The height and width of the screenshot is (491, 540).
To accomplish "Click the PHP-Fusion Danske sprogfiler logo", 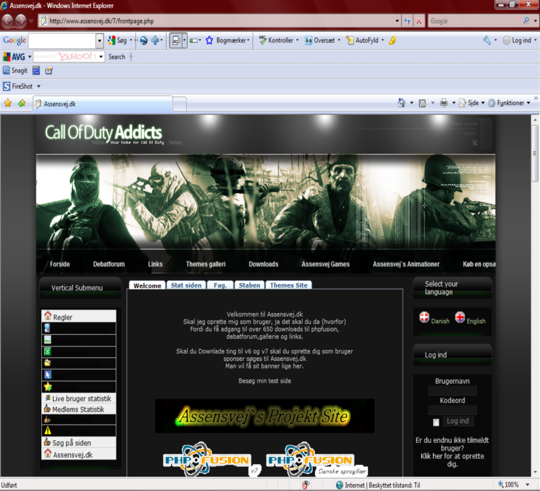I will click(316, 459).
